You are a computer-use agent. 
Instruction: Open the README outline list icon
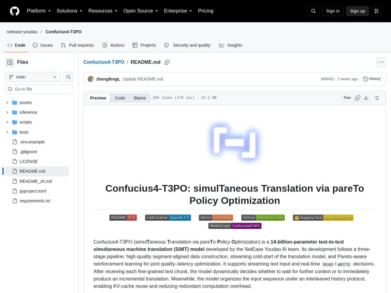point(377,98)
